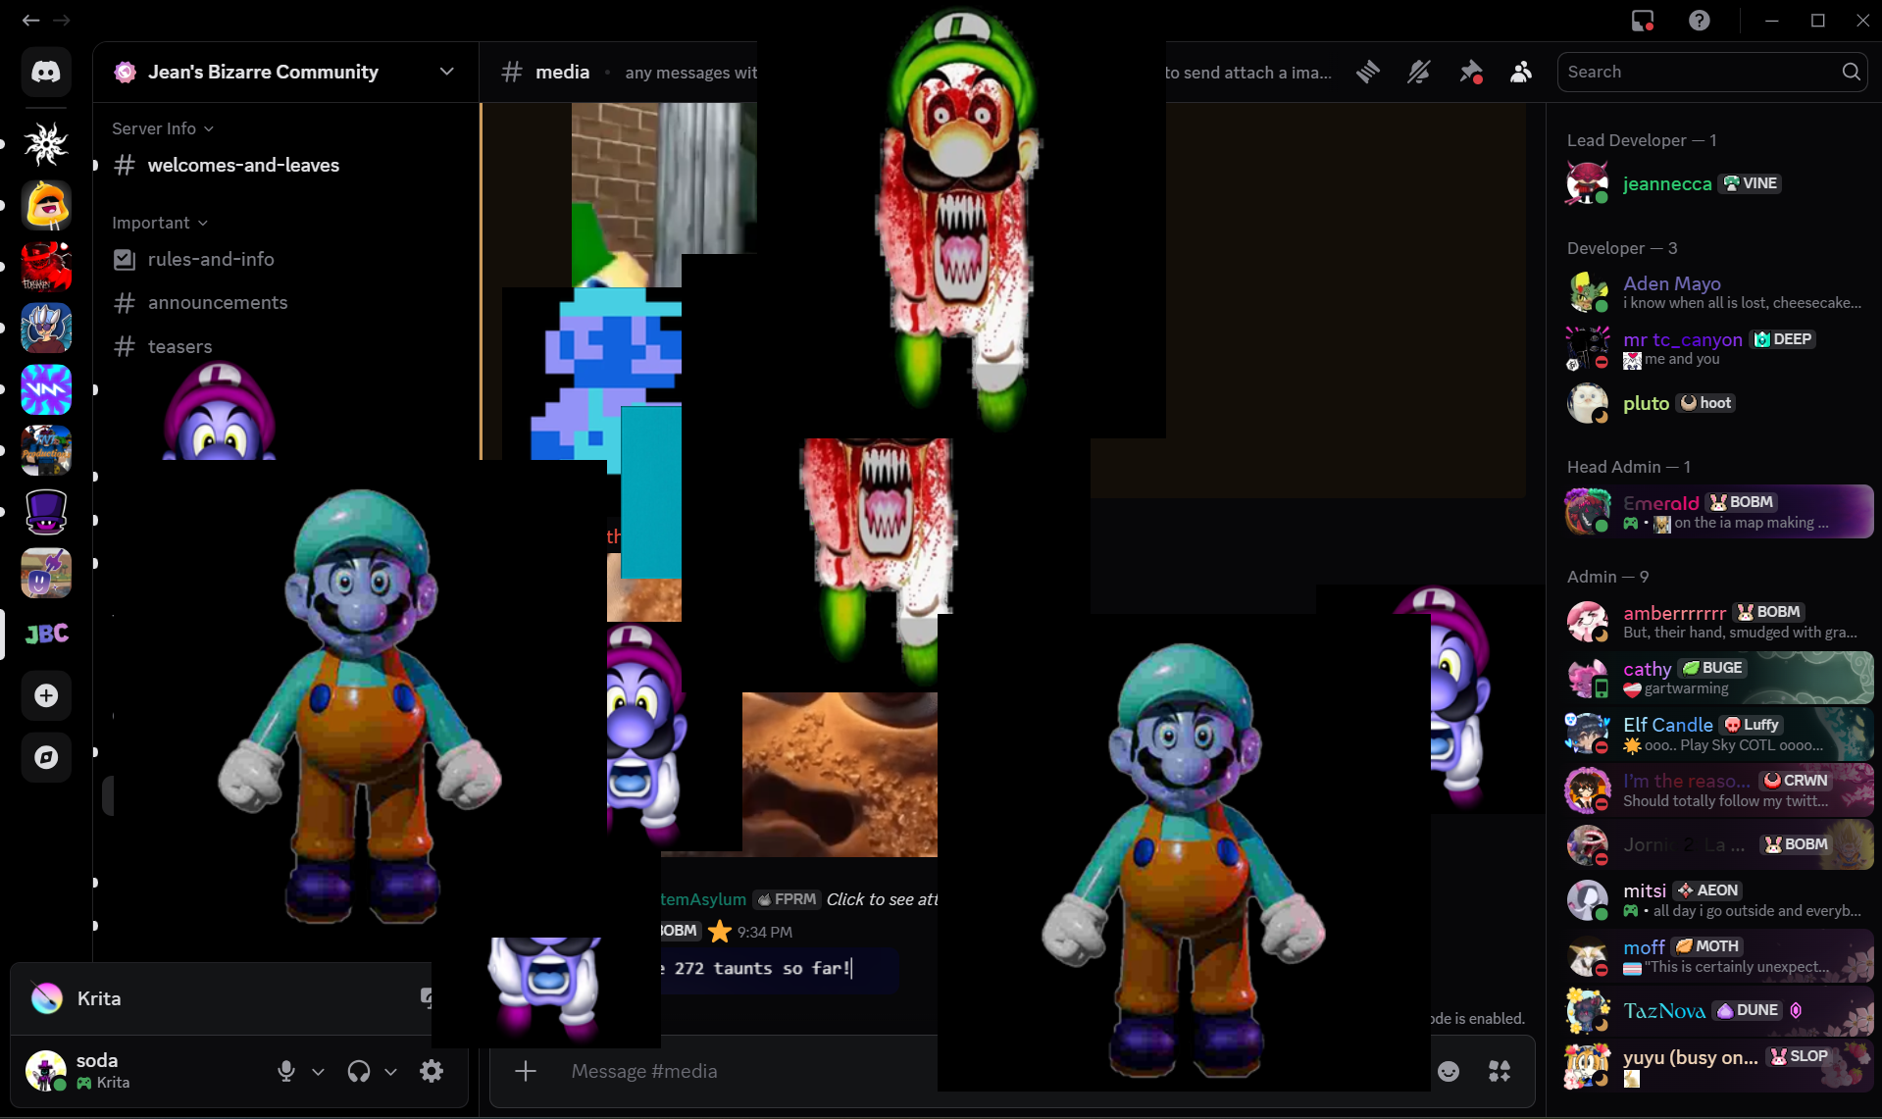Screen dimensions: 1882x1119
Task: Click soda's user avatar
Action: click(x=45, y=1071)
